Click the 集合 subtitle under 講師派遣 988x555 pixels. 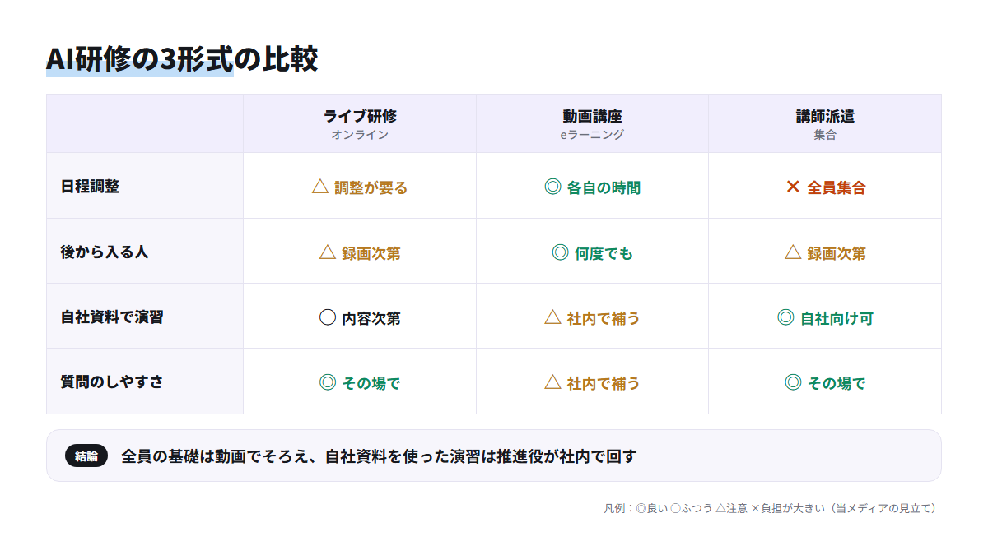pos(825,135)
